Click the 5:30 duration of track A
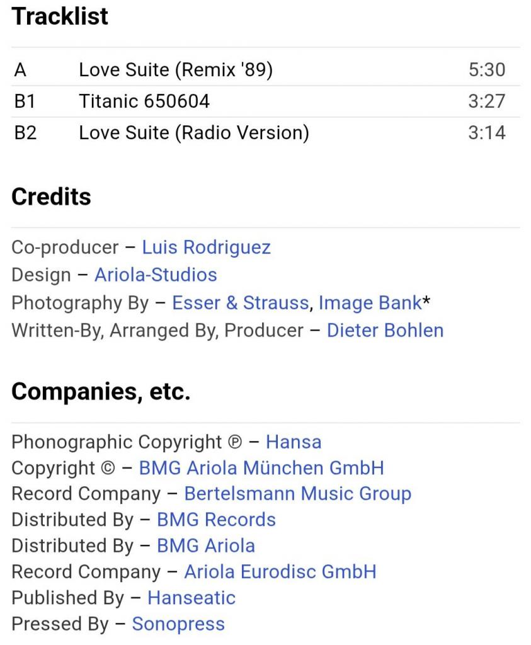 coord(486,70)
